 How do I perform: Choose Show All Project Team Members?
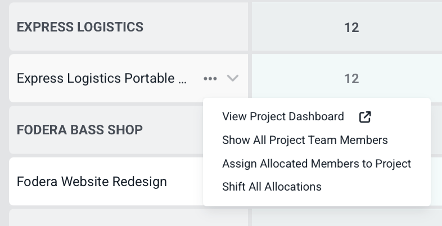point(305,140)
